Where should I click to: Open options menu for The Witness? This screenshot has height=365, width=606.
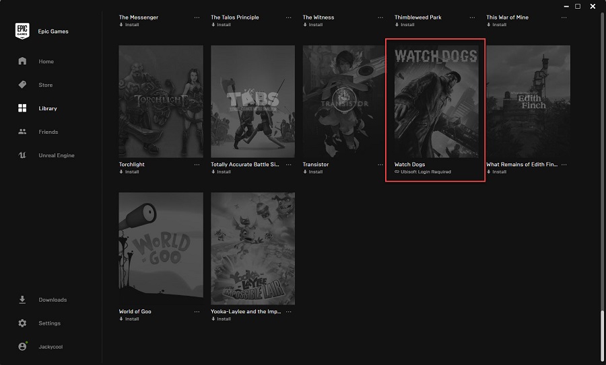380,17
